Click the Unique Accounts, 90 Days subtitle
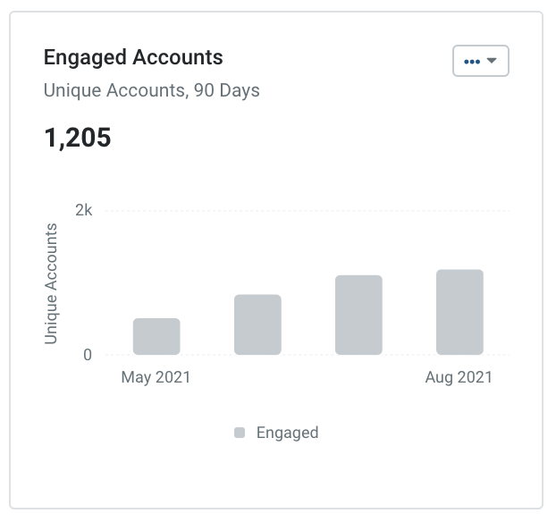The width and height of the screenshot is (556, 522). point(152,90)
